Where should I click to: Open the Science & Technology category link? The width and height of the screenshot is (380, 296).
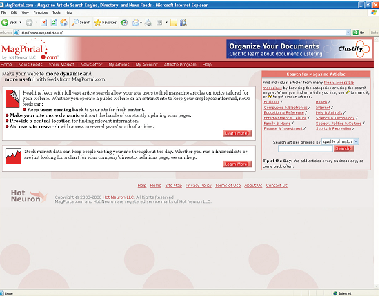coord(335,118)
